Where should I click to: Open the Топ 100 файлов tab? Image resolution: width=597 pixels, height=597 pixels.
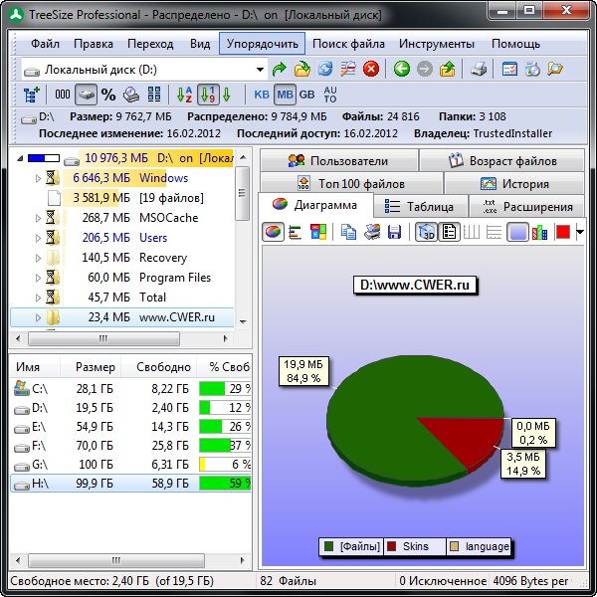pos(350,183)
